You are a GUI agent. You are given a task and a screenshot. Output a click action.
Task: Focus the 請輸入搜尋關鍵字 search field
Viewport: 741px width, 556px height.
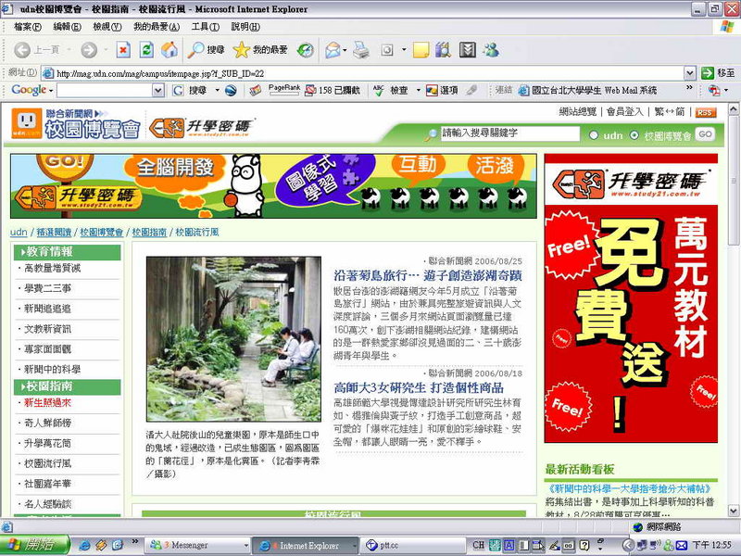510,133
